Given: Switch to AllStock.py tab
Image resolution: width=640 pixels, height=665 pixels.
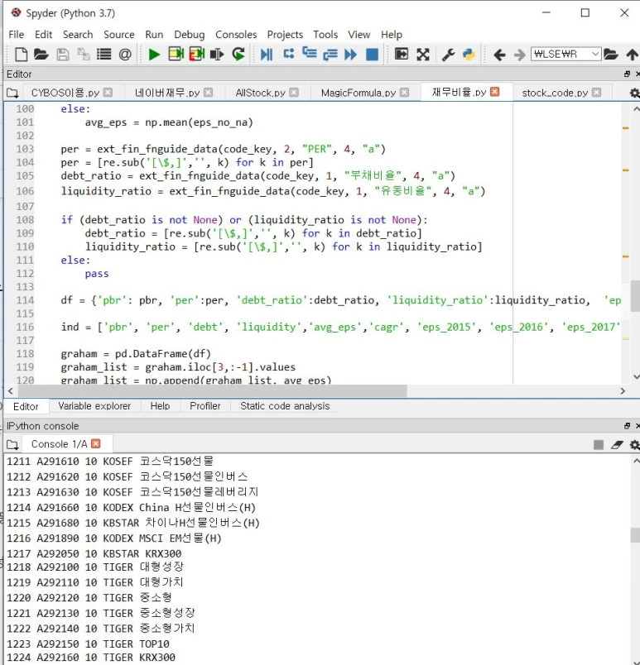Looking at the screenshot, I should (x=260, y=93).
